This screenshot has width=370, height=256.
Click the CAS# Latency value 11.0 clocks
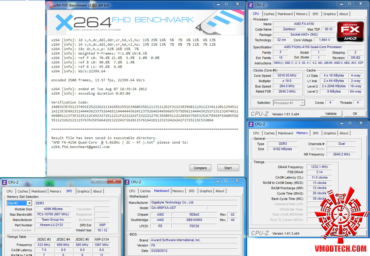pyautogui.click(x=319, y=177)
